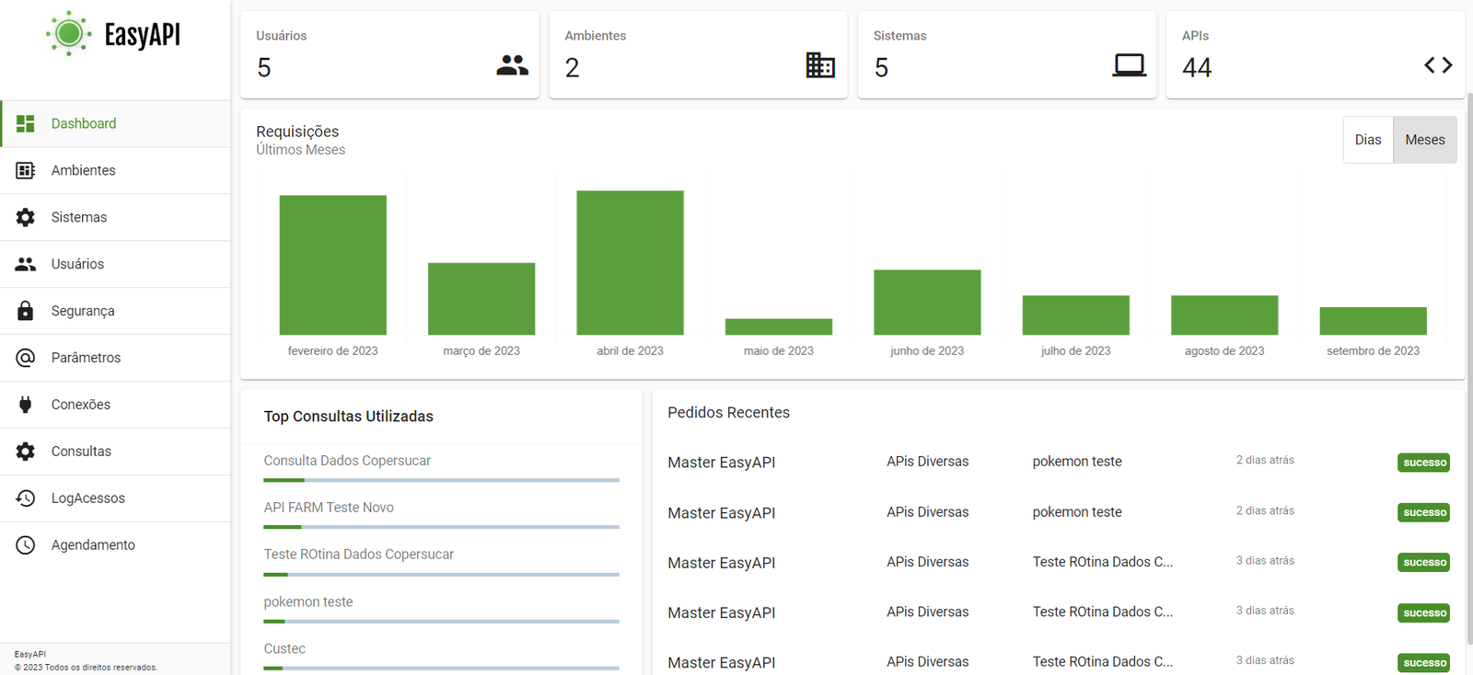Click the maio de 2023 bar
The height and width of the screenshot is (675, 1473).
779,326
